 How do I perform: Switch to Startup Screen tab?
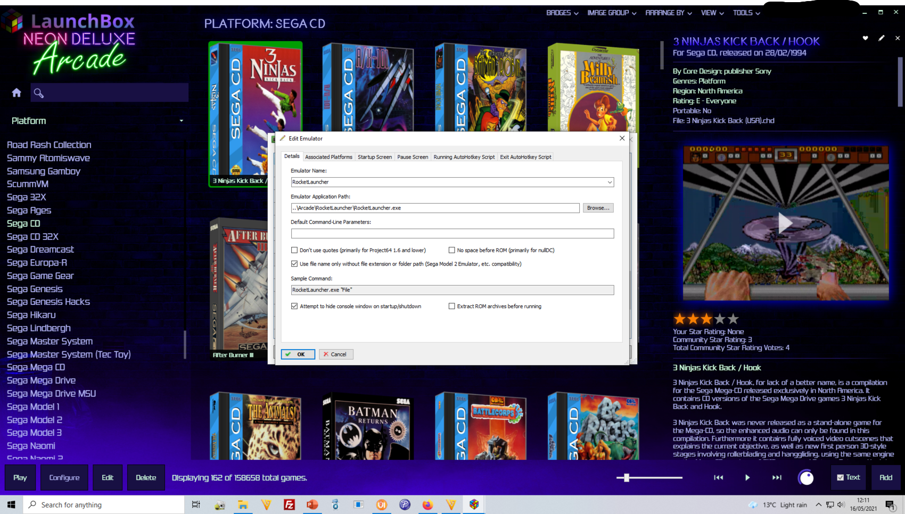click(x=375, y=157)
